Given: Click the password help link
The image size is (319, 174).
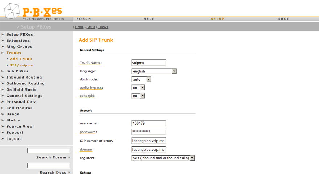Looking at the screenshot, I should click(88, 132).
